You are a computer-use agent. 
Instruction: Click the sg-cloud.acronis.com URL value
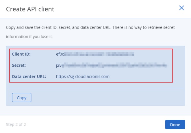(83, 76)
